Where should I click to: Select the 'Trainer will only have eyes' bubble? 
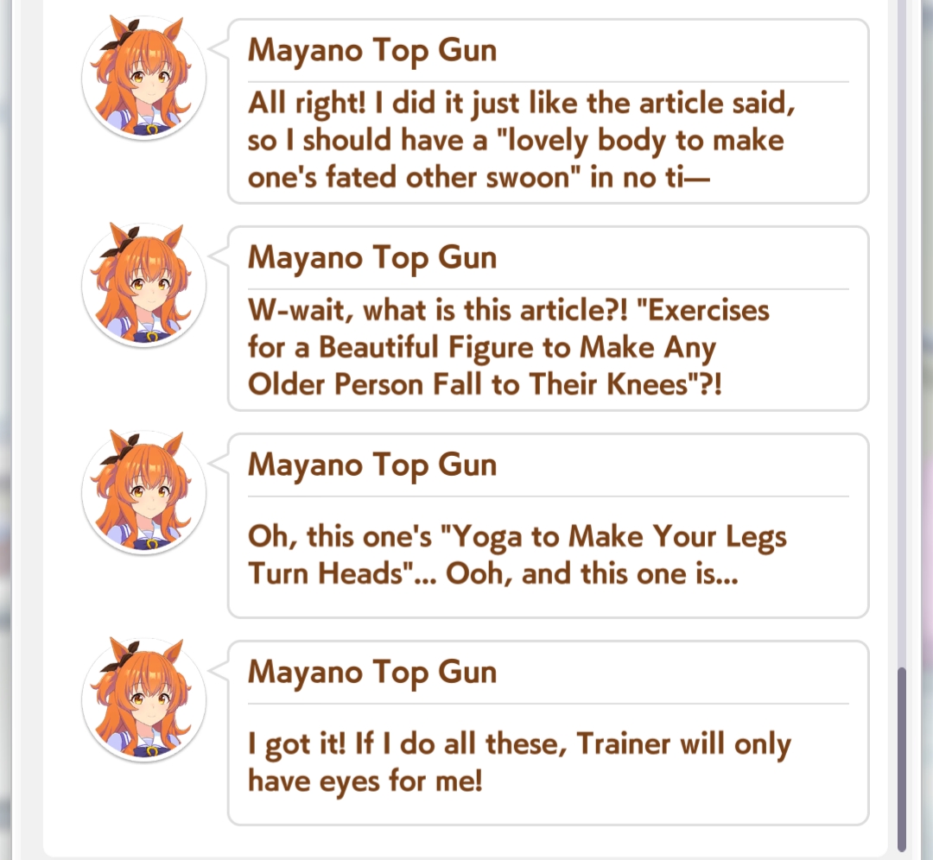pyautogui.click(x=548, y=733)
